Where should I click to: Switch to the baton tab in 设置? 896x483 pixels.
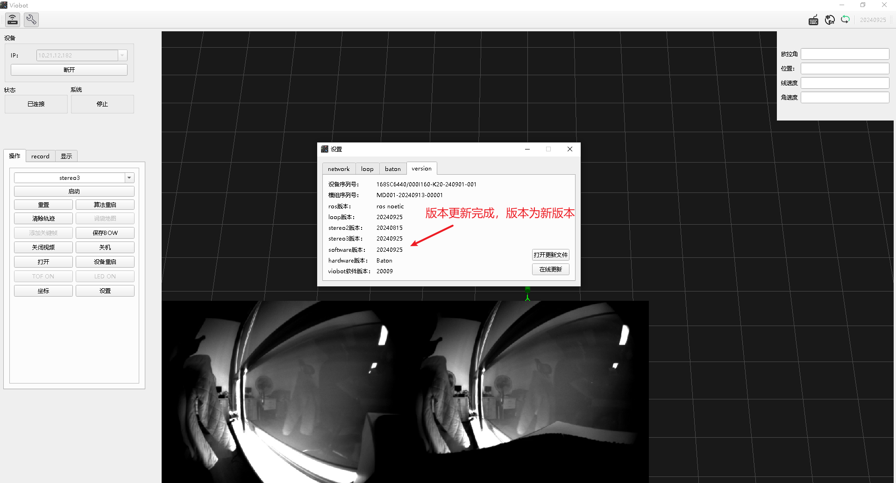tap(393, 169)
